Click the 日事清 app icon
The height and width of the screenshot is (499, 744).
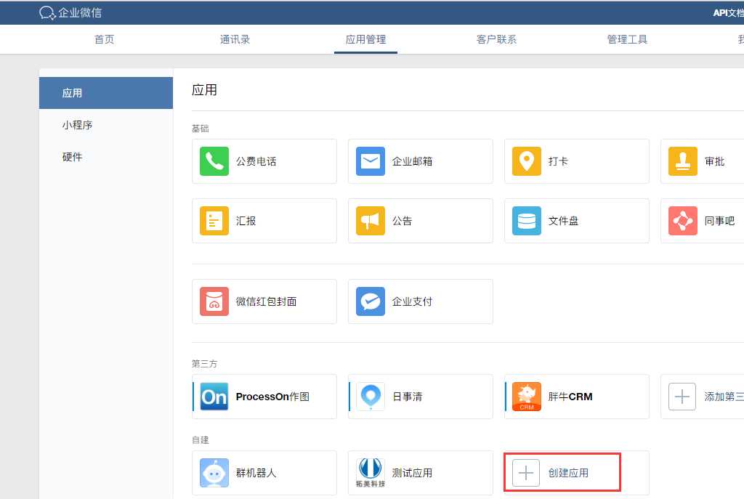371,397
